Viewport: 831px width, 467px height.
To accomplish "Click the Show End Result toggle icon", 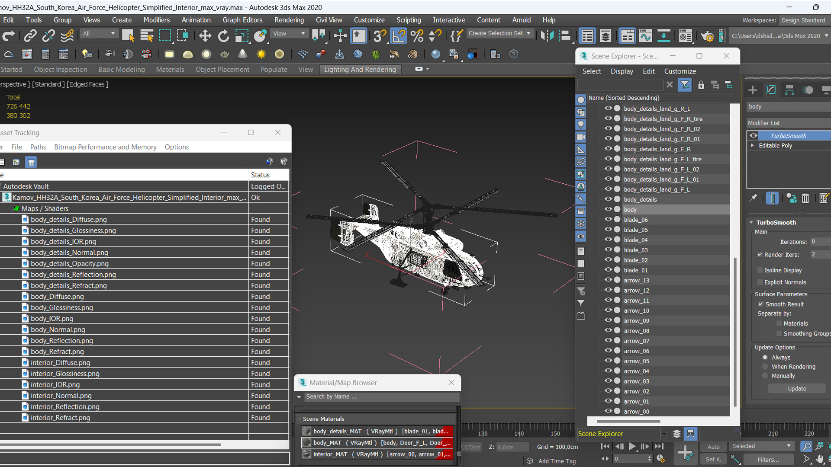I will 772,198.
